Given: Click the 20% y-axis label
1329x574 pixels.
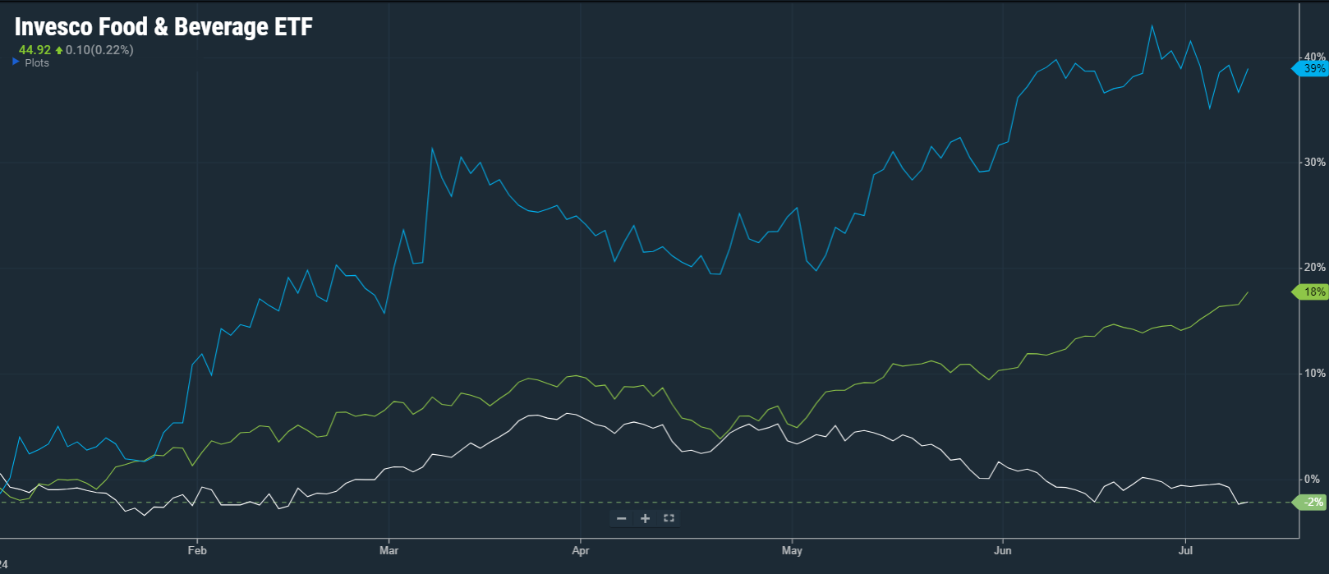Looking at the screenshot, I should coord(1314,267).
